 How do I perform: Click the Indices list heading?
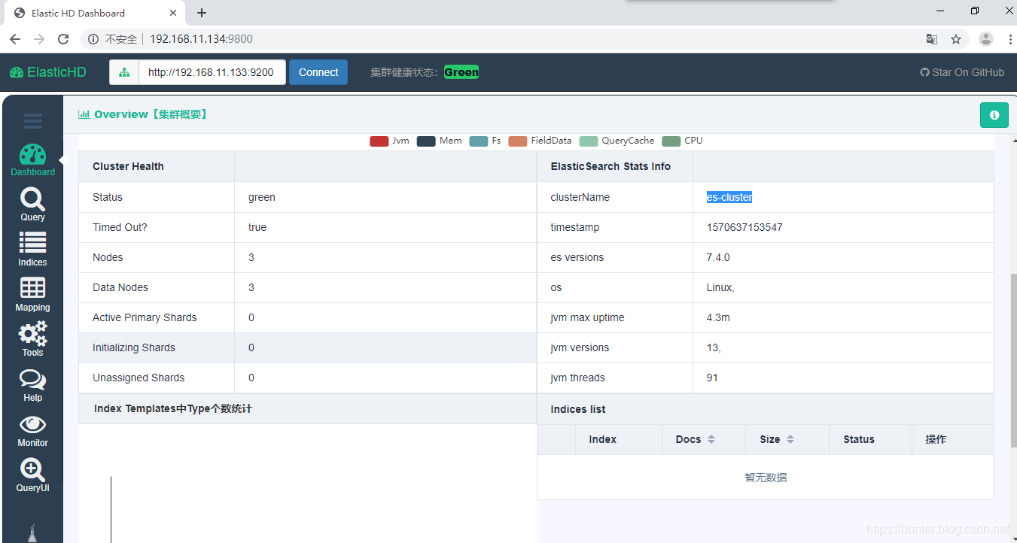[x=578, y=409]
